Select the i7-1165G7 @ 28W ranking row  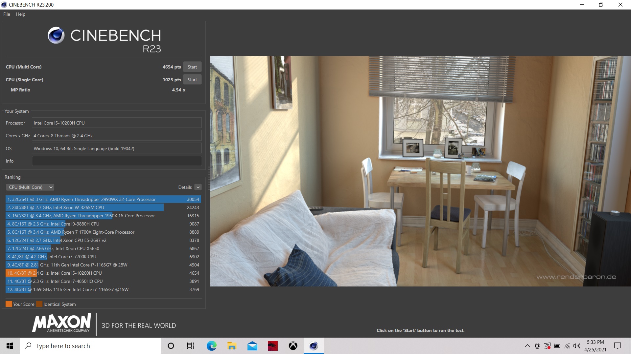pyautogui.click(x=103, y=265)
